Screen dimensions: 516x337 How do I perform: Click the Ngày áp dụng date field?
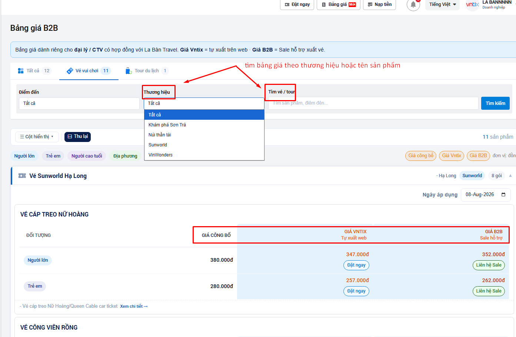click(485, 195)
